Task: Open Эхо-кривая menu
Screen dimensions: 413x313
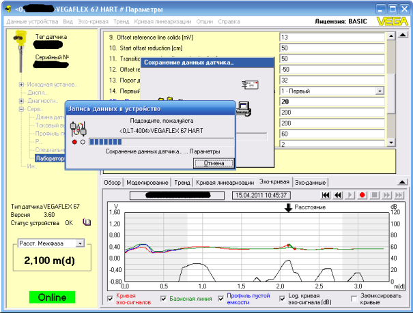Action: click(93, 22)
